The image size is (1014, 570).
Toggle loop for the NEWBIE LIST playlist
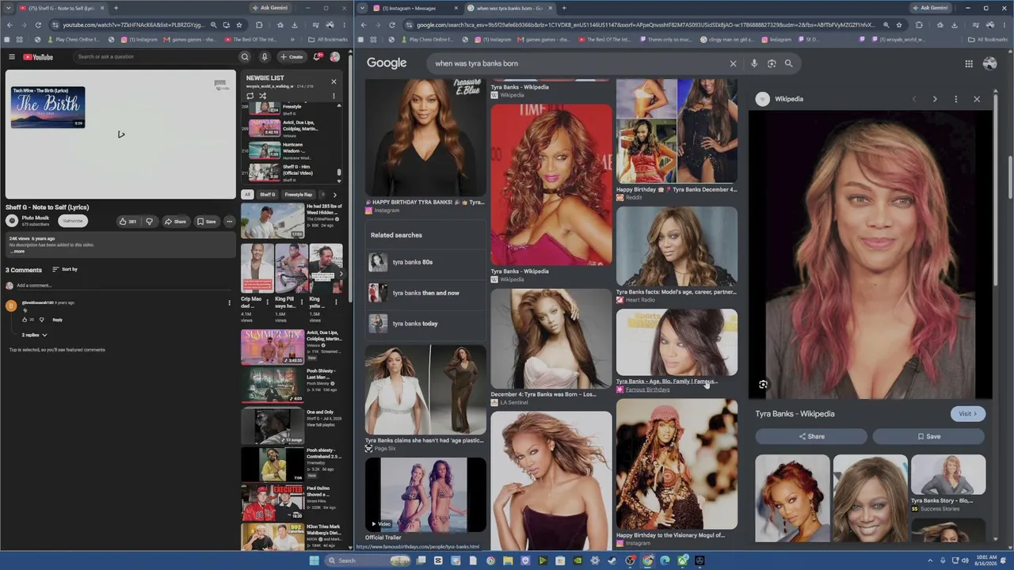coord(250,96)
